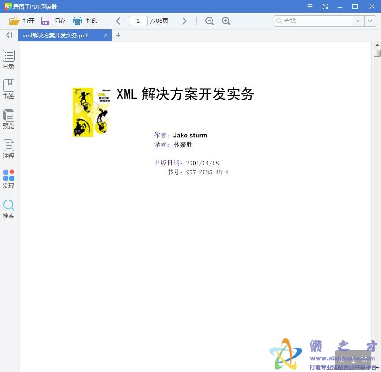The height and width of the screenshot is (372, 381).
Task: Go to next page with forward arrow
Action: [x=183, y=21]
